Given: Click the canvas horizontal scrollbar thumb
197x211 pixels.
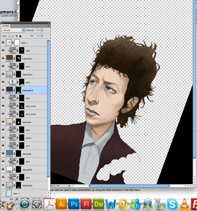Looking at the screenshot, I should pos(129,186).
